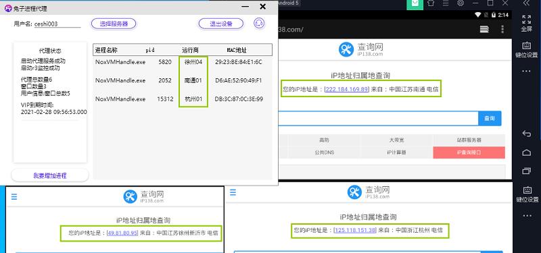Select the 公共DNS tab
This screenshot has width=541, height=253.
[x=324, y=152]
